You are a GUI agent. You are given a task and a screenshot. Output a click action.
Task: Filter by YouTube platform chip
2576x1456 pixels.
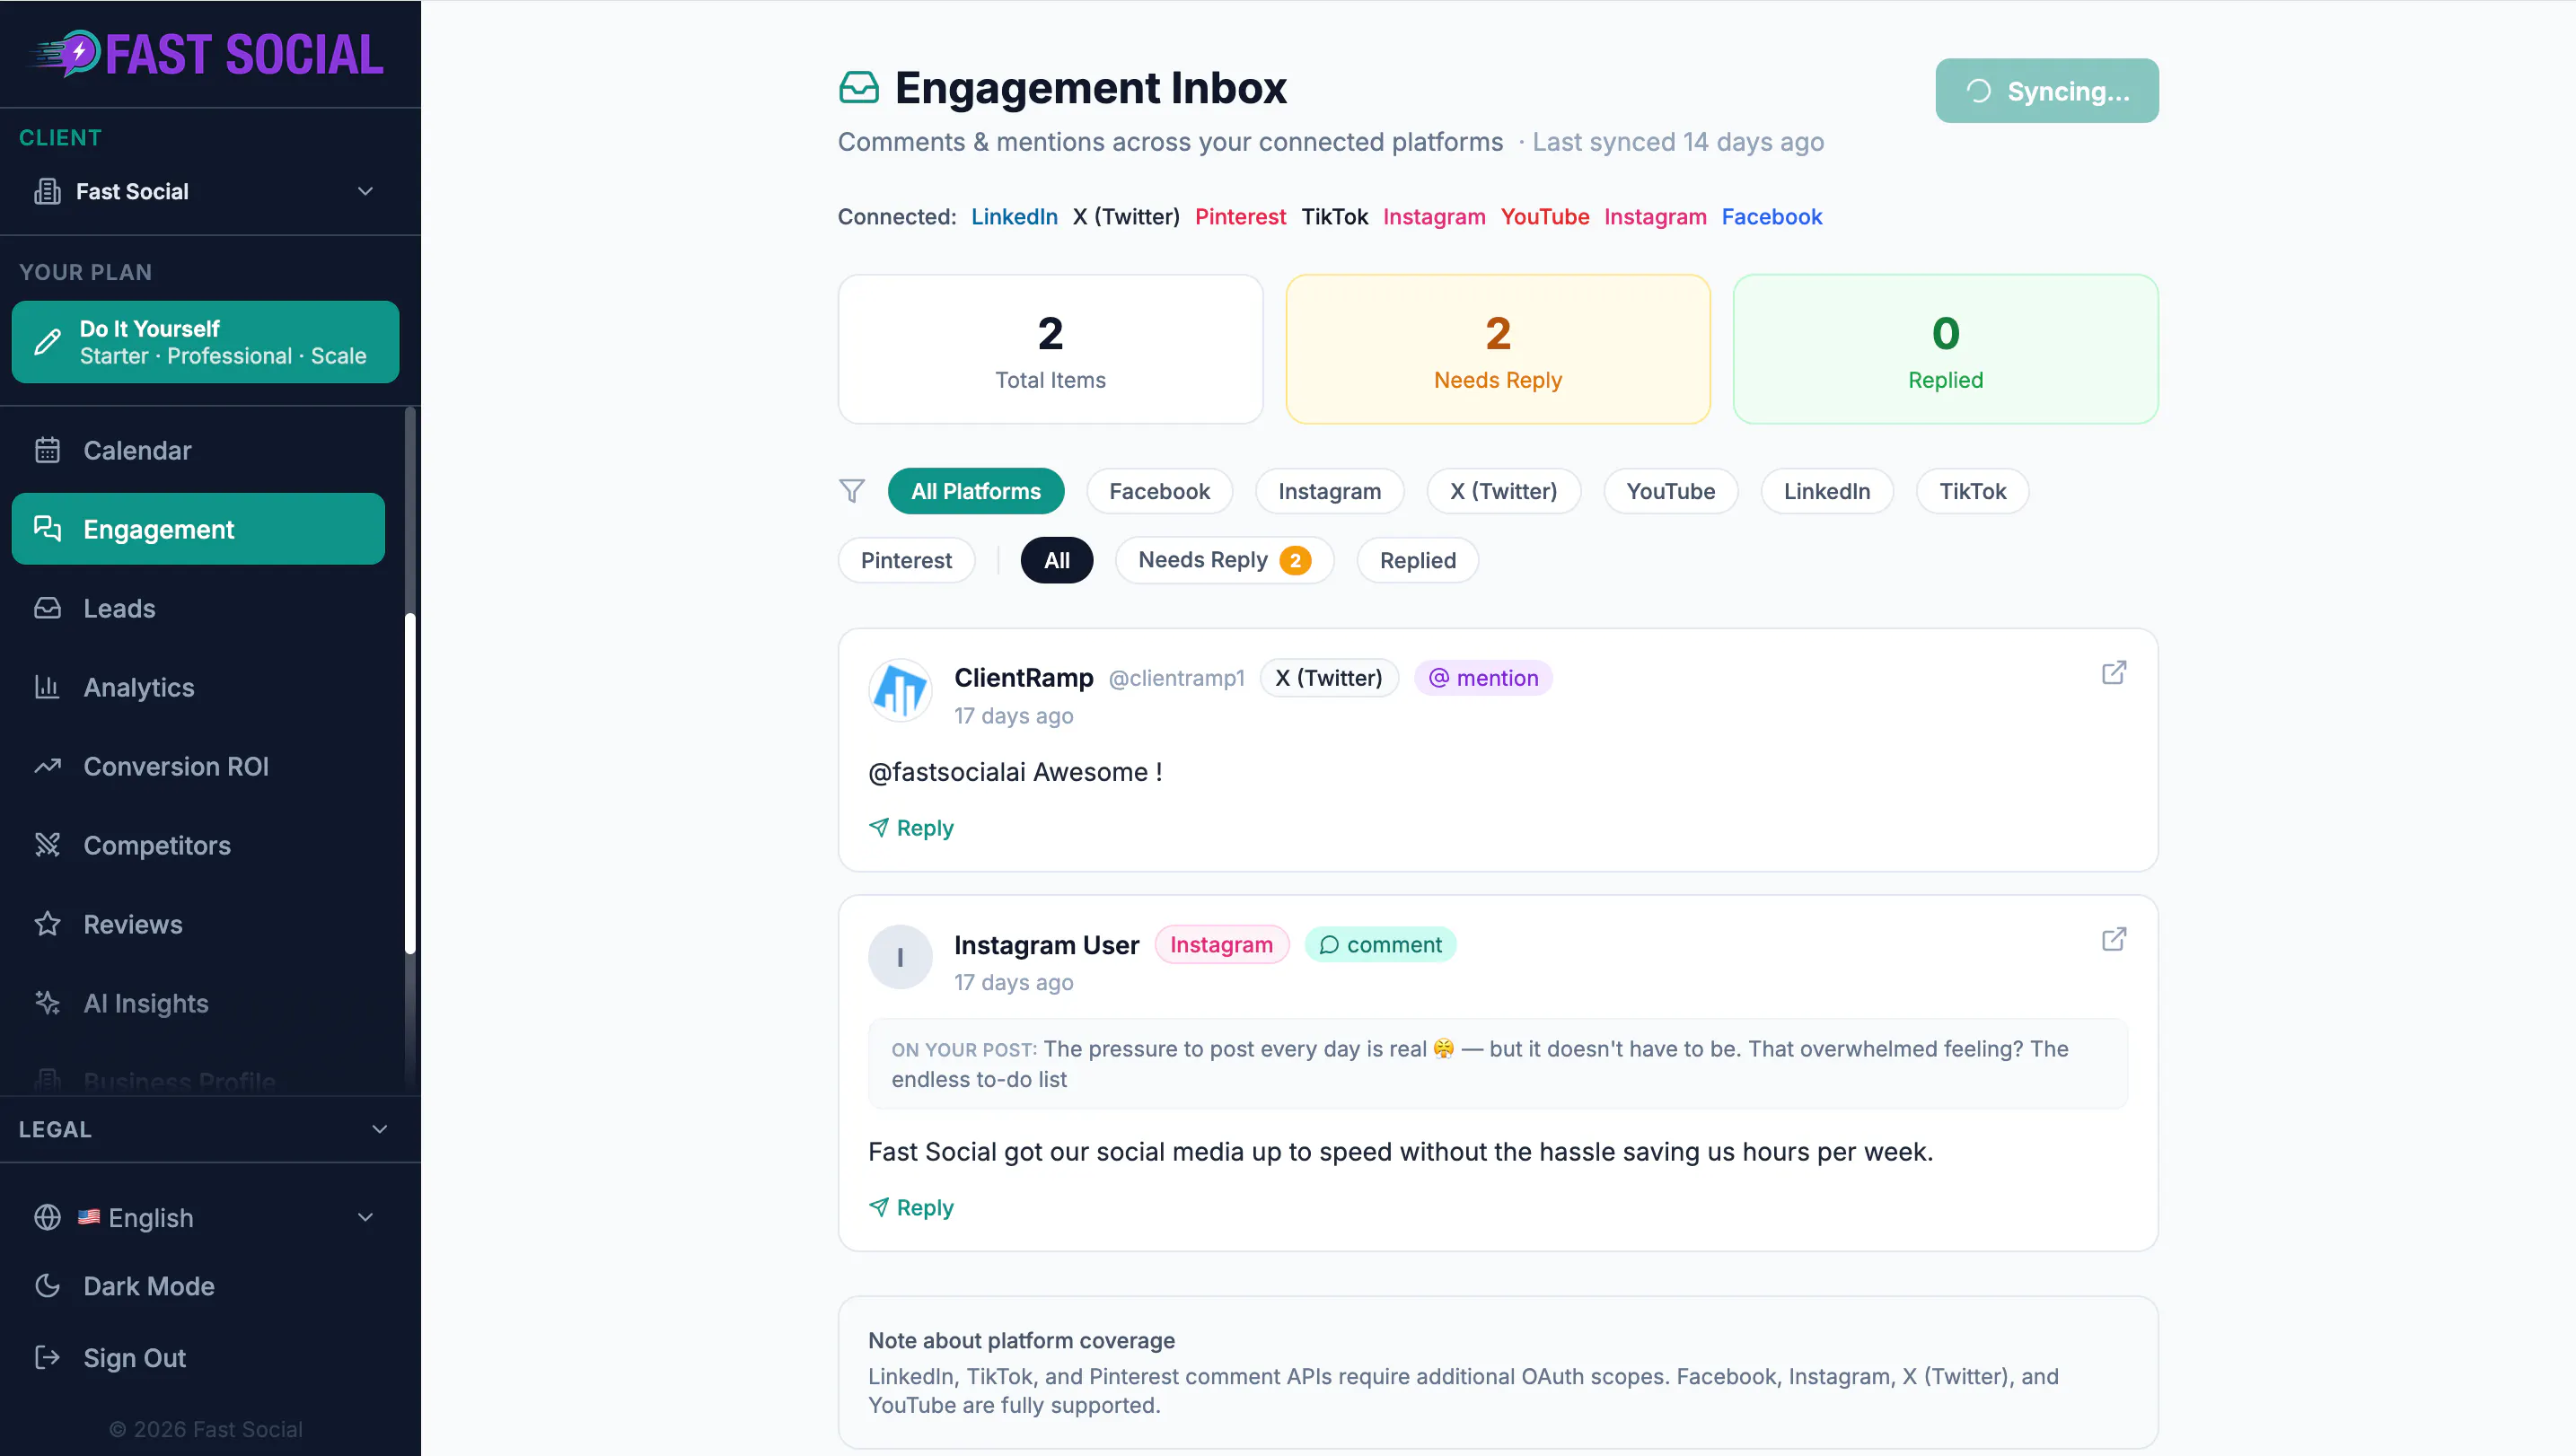click(x=1670, y=491)
